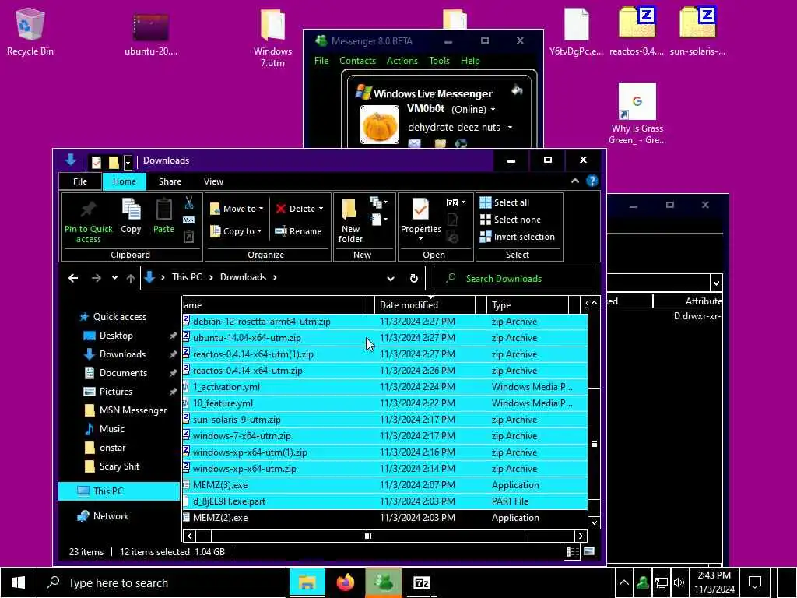
Task: Switch to the View ribbon tab
Action: pos(213,181)
